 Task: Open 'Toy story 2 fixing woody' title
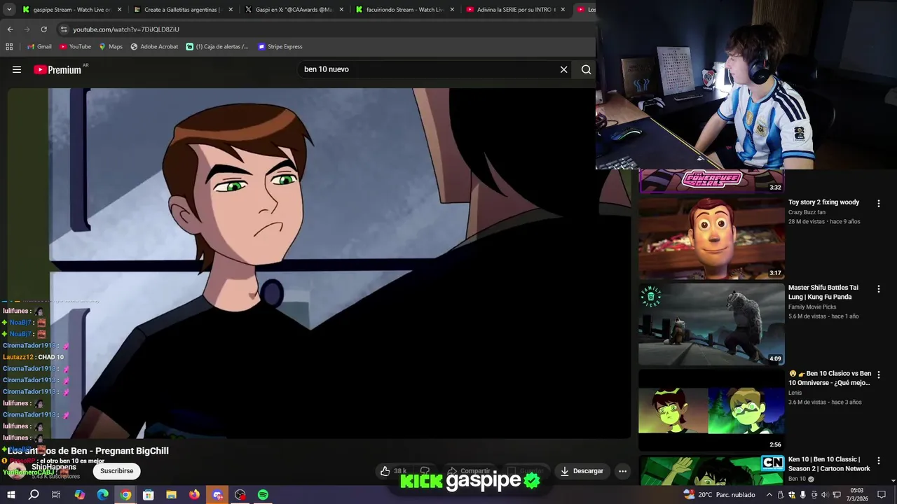(x=823, y=202)
